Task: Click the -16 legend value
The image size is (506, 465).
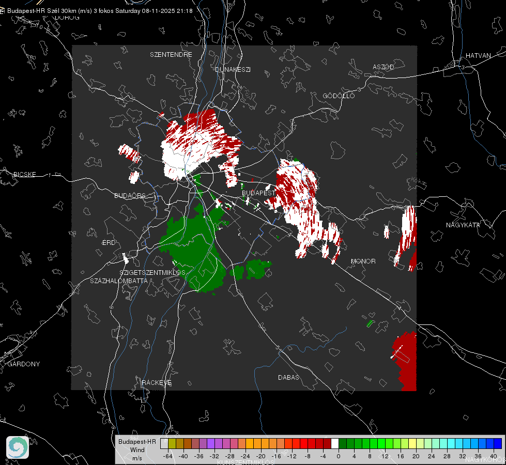Action: click(x=276, y=456)
